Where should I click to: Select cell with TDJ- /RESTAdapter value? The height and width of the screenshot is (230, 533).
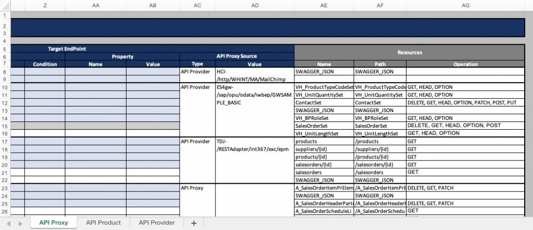pyautogui.click(x=255, y=160)
